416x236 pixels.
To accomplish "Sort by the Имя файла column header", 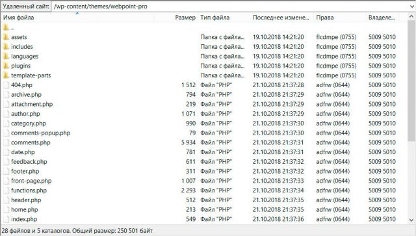I will 78,18.
